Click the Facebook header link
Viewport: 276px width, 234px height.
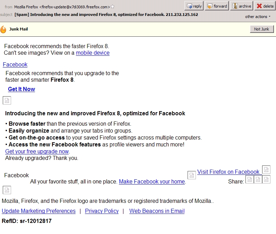15,64
